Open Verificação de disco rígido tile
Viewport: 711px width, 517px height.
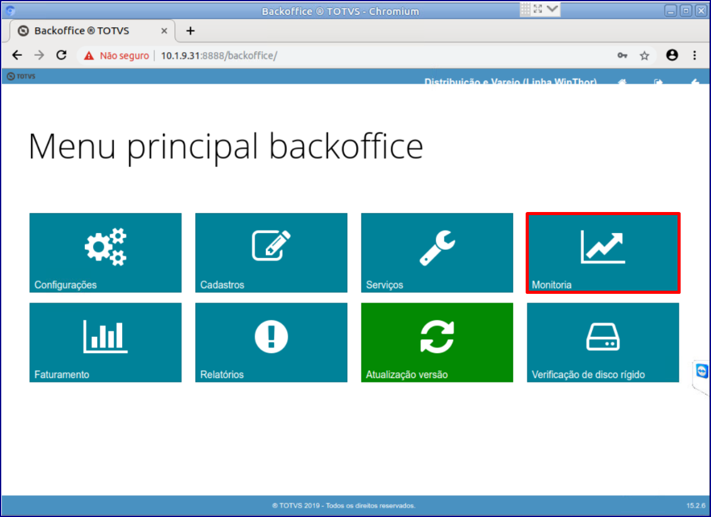tap(603, 342)
